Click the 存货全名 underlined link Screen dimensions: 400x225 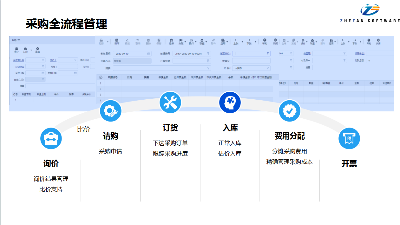click(x=19, y=67)
